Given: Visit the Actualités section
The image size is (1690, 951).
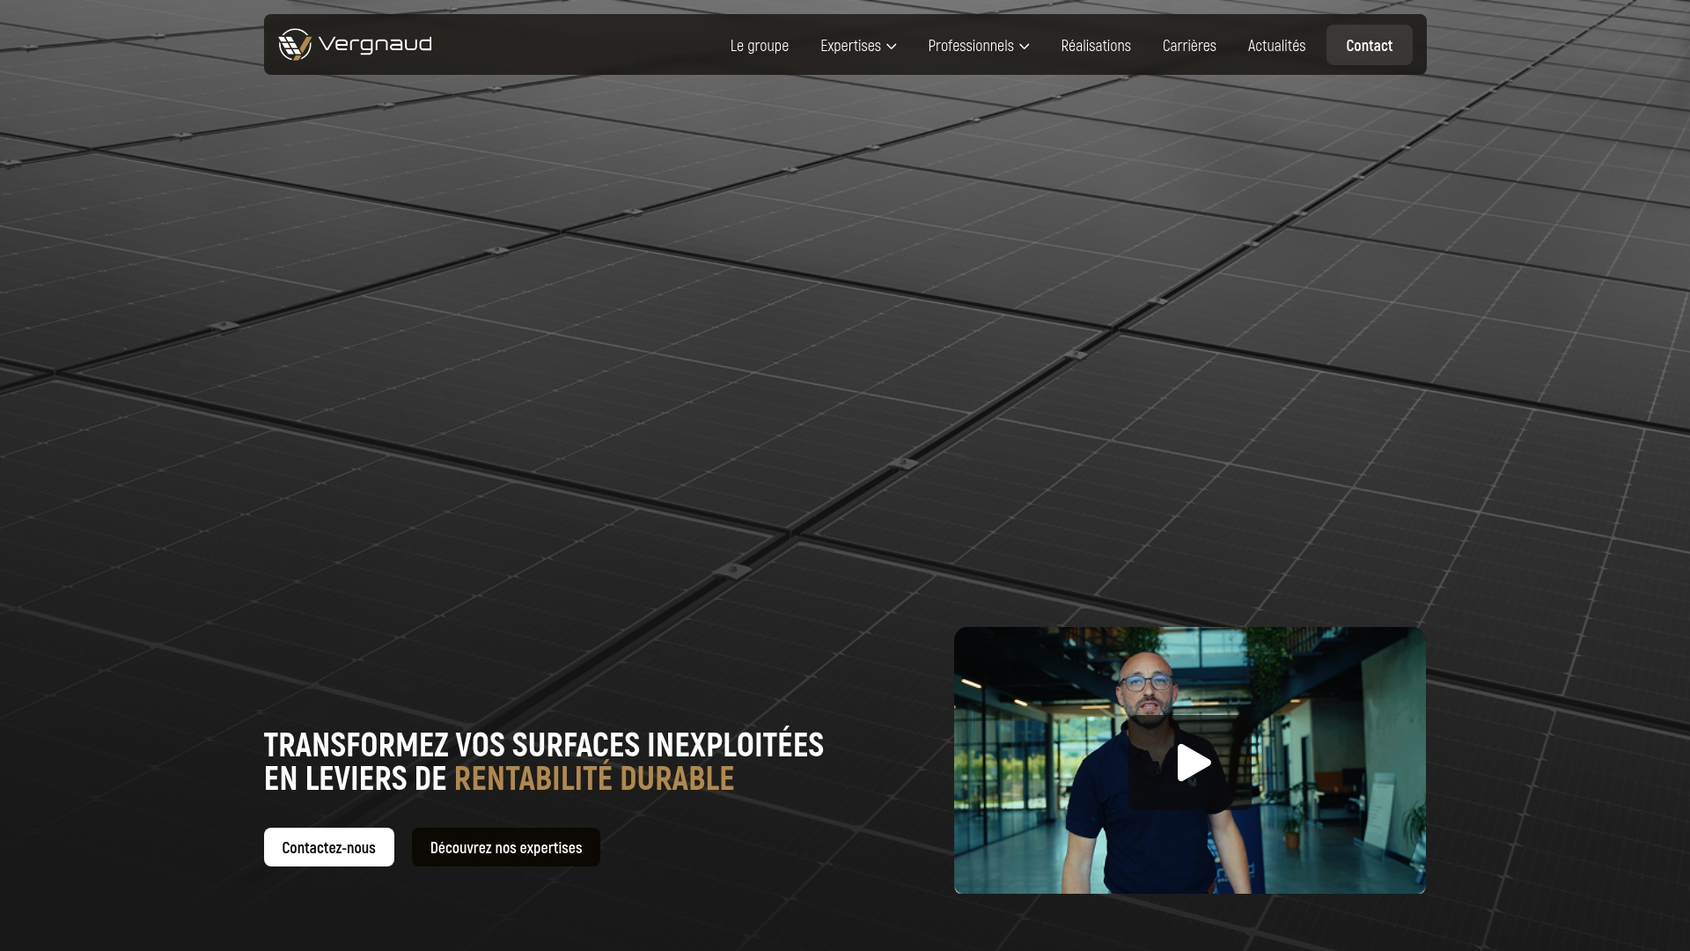Looking at the screenshot, I should (1276, 46).
